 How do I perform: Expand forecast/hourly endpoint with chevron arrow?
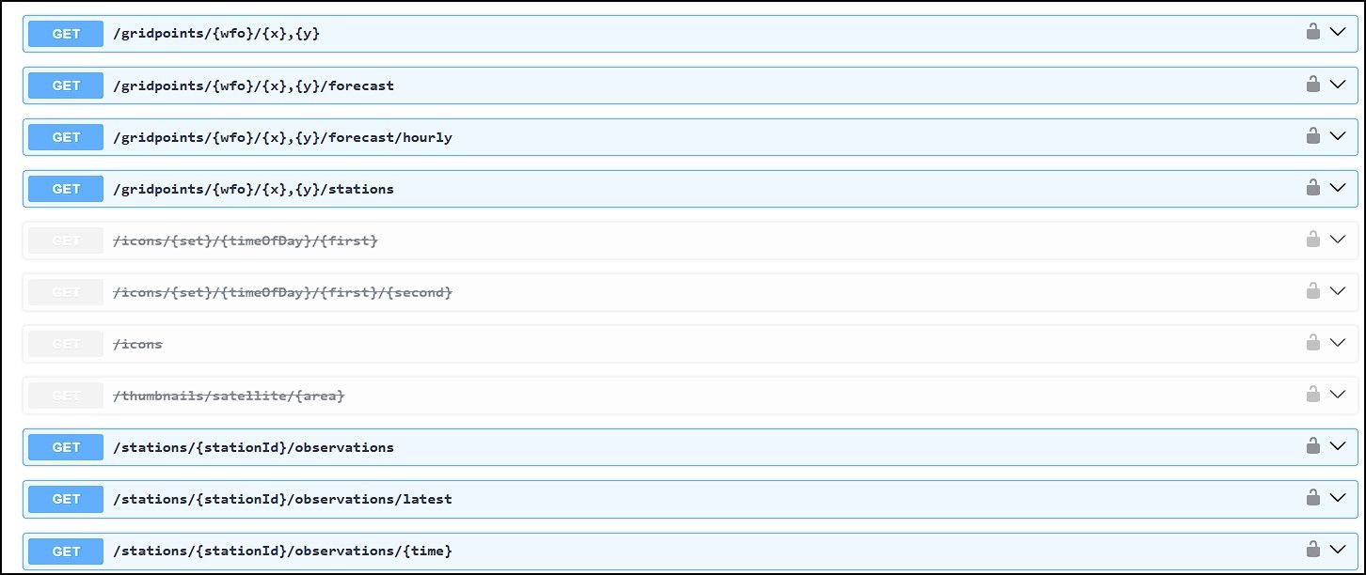[1339, 136]
